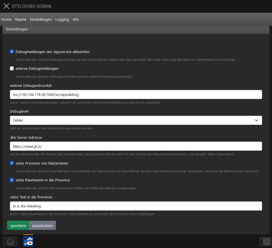Image resolution: width=272 pixels, height=248 pixels.
Task: Select the Jitsi app icon in bottom bar
Action: pos(28,241)
